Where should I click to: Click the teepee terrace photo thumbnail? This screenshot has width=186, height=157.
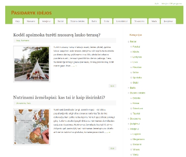32,64
